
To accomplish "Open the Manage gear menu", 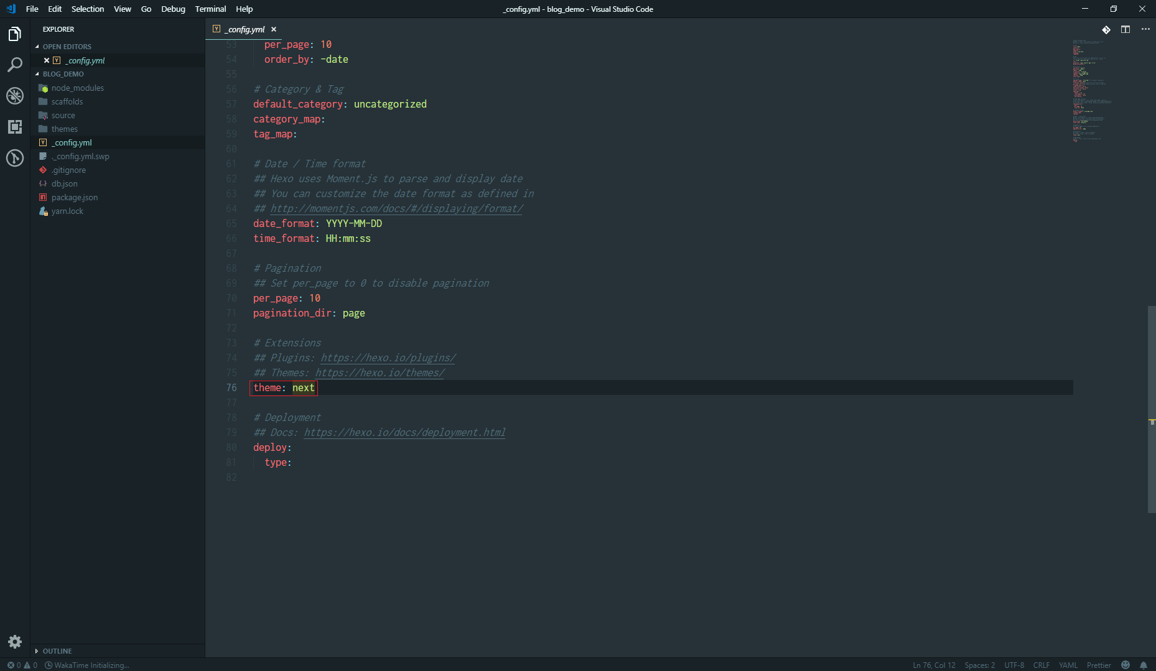I will click(15, 642).
